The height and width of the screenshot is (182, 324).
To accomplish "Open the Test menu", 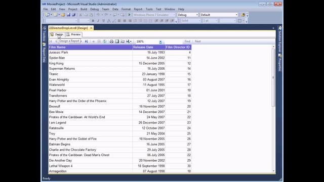I will 158,9.
